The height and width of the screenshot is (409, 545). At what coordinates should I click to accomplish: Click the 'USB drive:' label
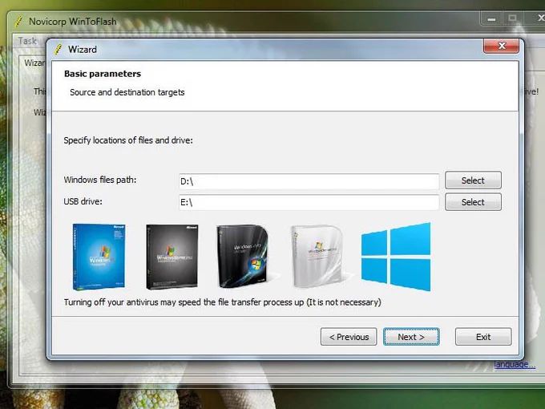(x=83, y=201)
